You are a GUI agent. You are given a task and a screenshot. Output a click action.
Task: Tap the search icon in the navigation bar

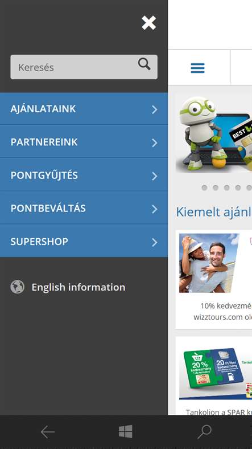[x=205, y=432]
